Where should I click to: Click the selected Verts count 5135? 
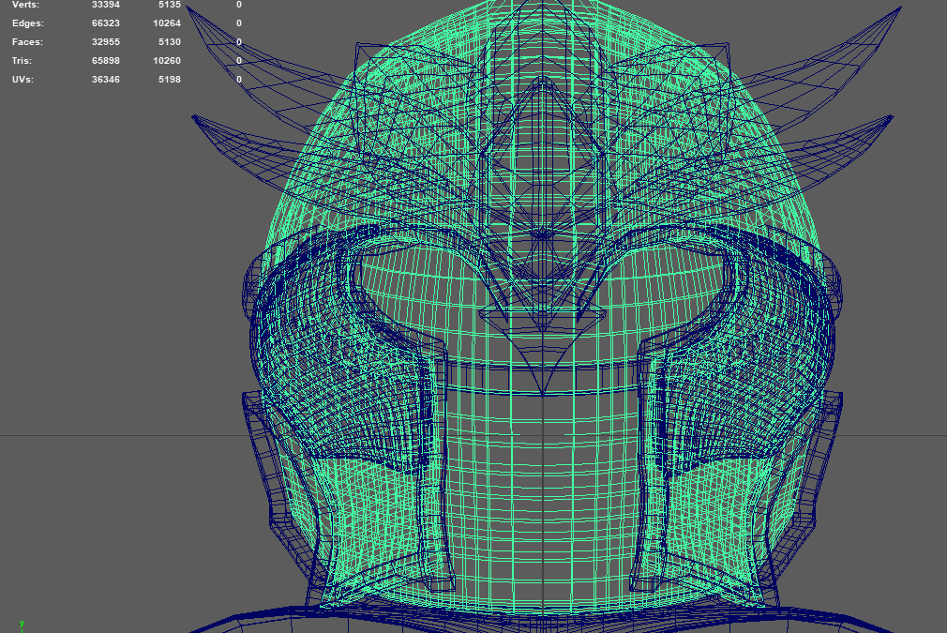point(169,5)
